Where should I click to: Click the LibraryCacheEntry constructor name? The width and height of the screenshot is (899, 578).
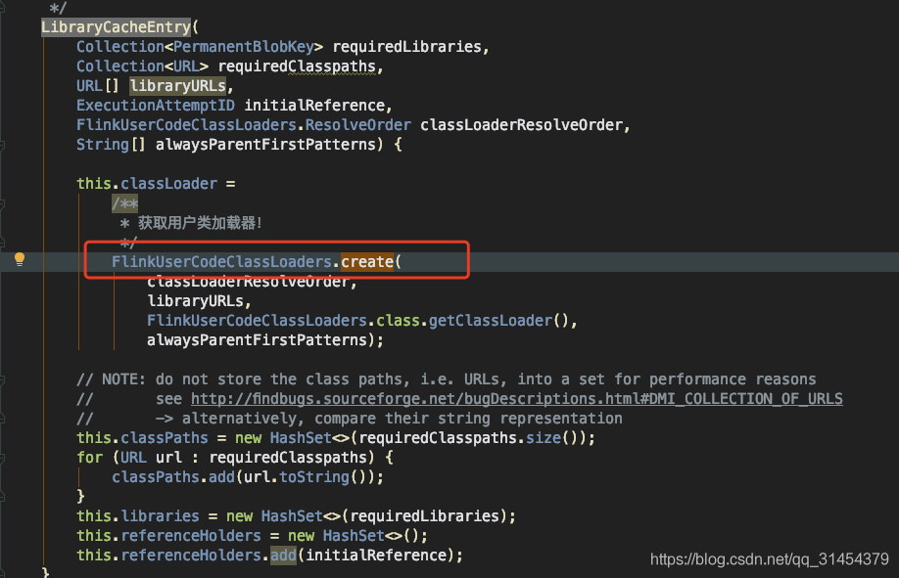(x=116, y=27)
